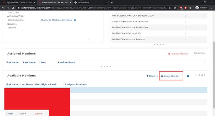
Task: Switch to the MySolidWorks tab
Action: point(19,3)
